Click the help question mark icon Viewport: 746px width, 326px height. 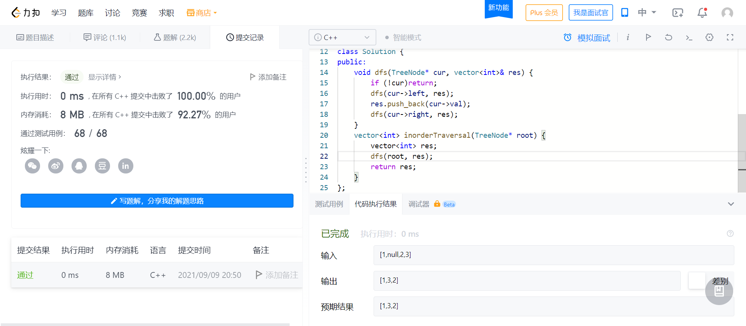tap(730, 233)
